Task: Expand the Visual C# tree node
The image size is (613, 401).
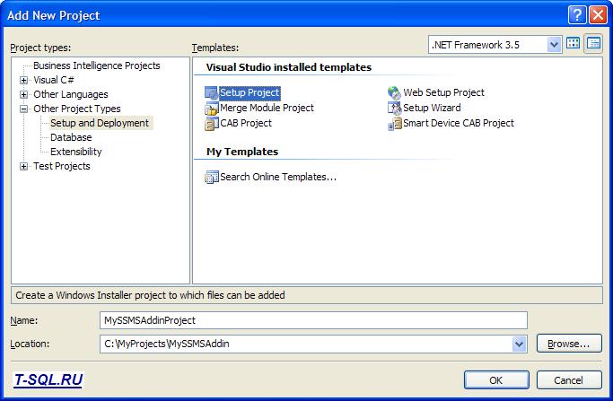Action: [x=24, y=80]
